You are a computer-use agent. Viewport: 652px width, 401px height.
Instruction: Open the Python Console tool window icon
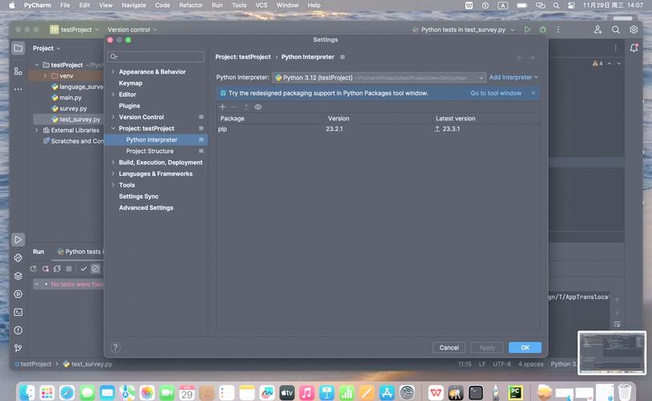tap(18, 257)
